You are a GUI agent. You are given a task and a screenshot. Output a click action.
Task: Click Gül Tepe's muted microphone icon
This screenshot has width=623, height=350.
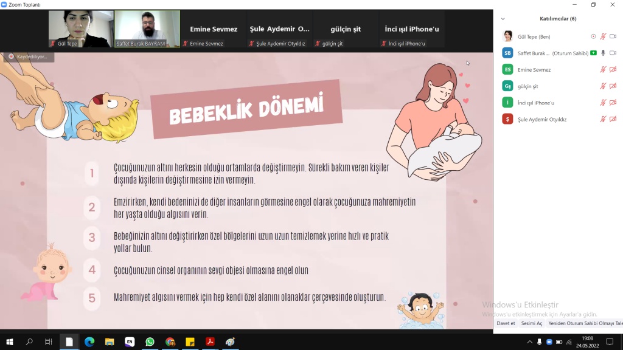[603, 36]
